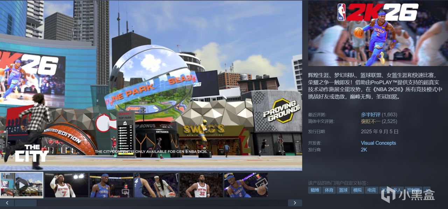The width and height of the screenshot is (448, 209).
Task: Open the Thunder player dribbling thumbnail
Action: 246,185
